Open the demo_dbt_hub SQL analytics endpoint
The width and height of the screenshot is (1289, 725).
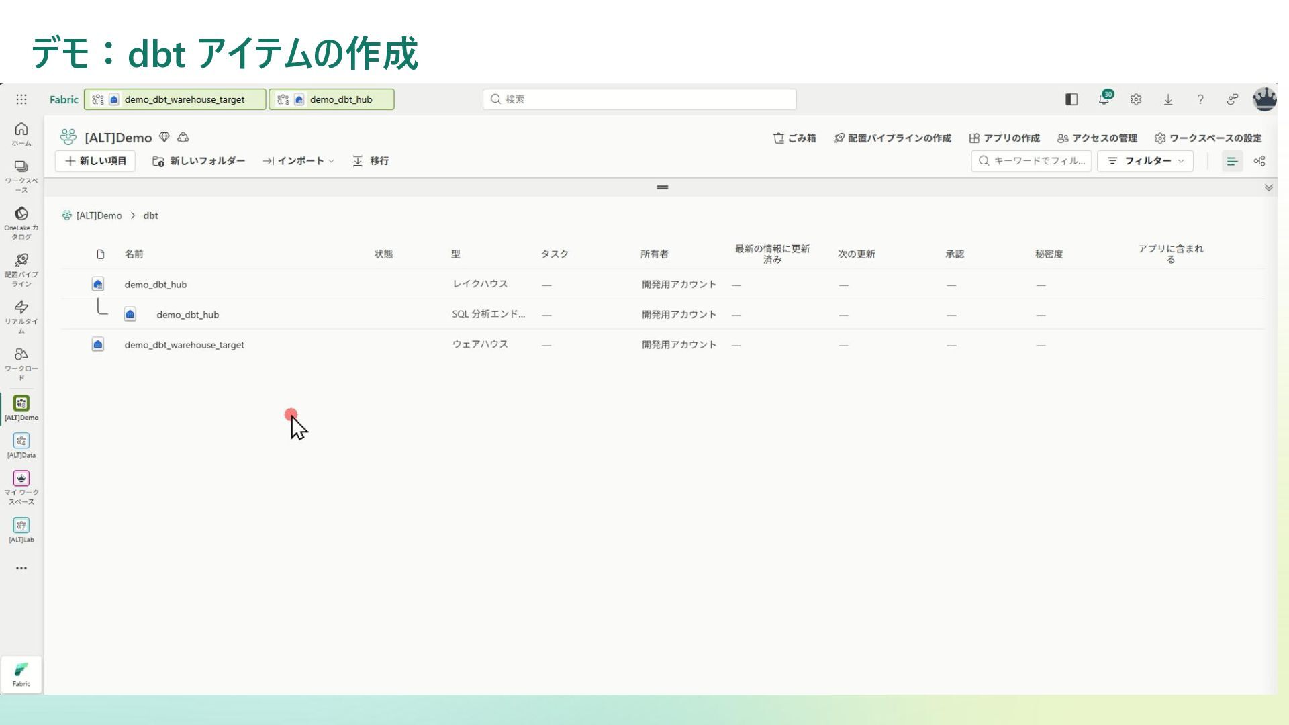pos(188,315)
